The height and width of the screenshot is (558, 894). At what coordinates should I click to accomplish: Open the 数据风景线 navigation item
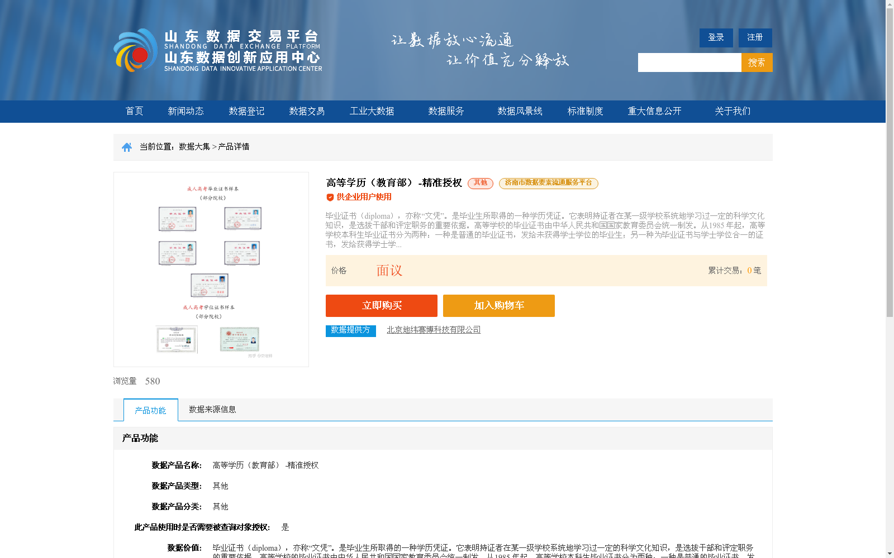pyautogui.click(x=520, y=111)
